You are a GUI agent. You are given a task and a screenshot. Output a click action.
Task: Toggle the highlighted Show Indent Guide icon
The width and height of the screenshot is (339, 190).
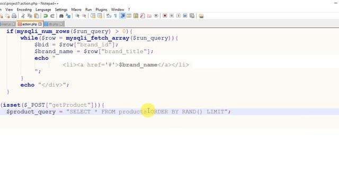(122, 16)
